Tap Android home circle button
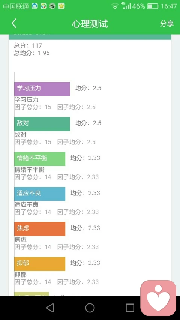 tap(90, 308)
